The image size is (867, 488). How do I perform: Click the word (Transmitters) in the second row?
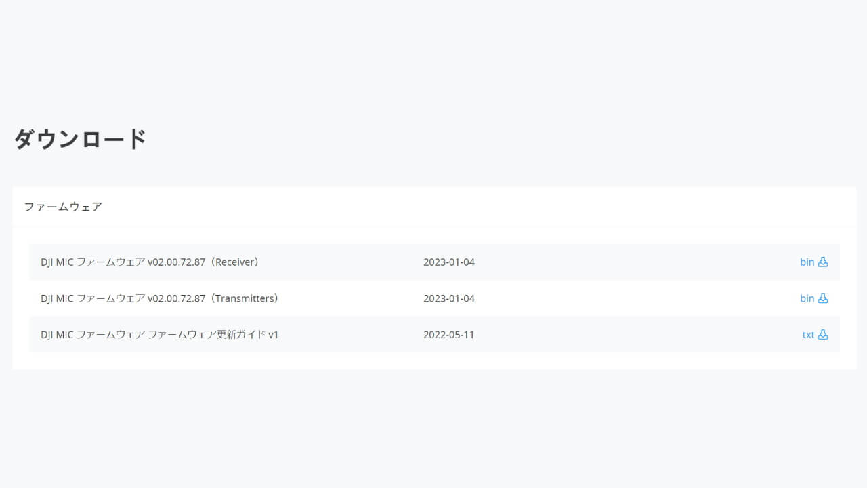(244, 298)
